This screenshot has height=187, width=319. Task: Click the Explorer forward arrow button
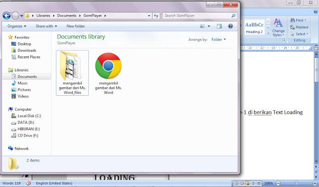[15, 15]
